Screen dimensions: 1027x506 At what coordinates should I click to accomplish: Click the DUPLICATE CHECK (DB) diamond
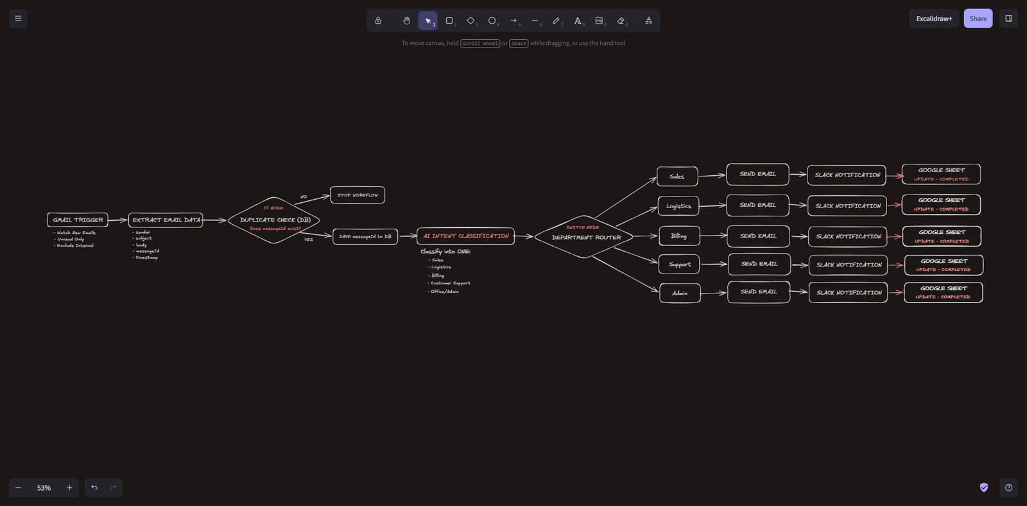274,220
